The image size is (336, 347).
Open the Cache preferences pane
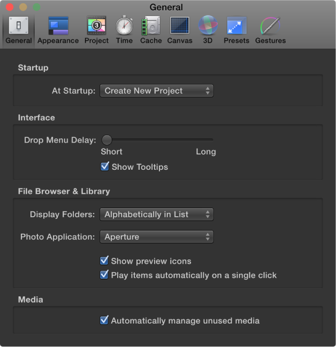click(x=151, y=30)
